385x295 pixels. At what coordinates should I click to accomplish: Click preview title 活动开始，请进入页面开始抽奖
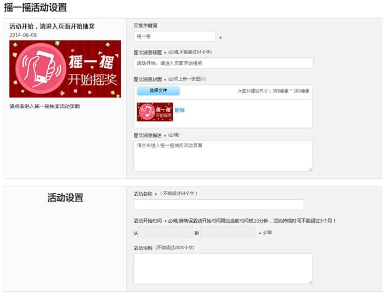tap(52, 26)
